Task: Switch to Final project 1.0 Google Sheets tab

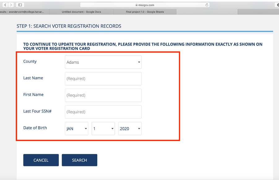Action: (x=145, y=12)
